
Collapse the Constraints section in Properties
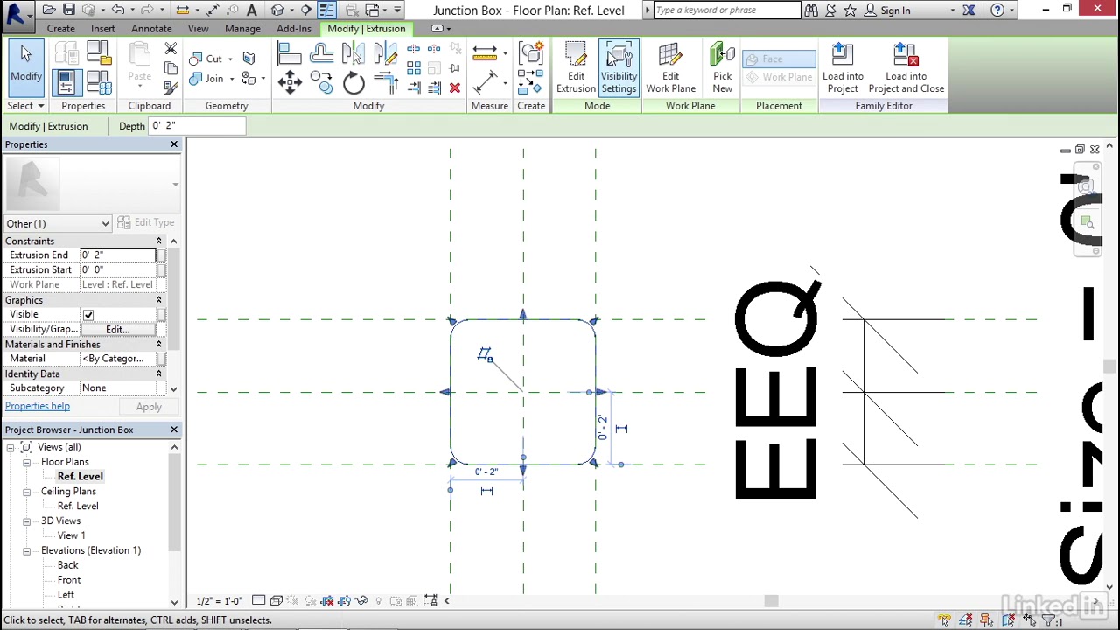(158, 241)
